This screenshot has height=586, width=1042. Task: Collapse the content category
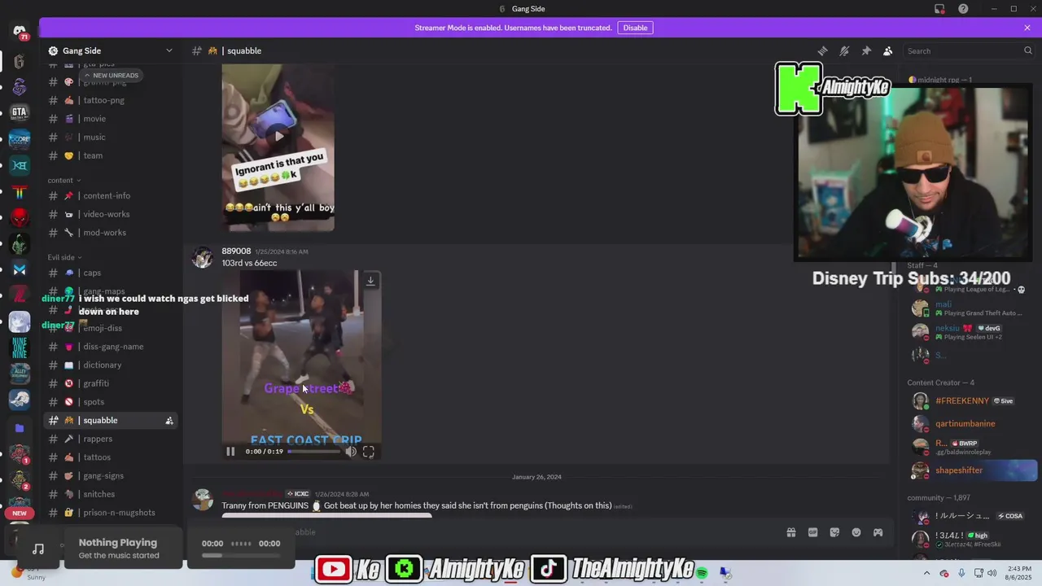point(63,180)
